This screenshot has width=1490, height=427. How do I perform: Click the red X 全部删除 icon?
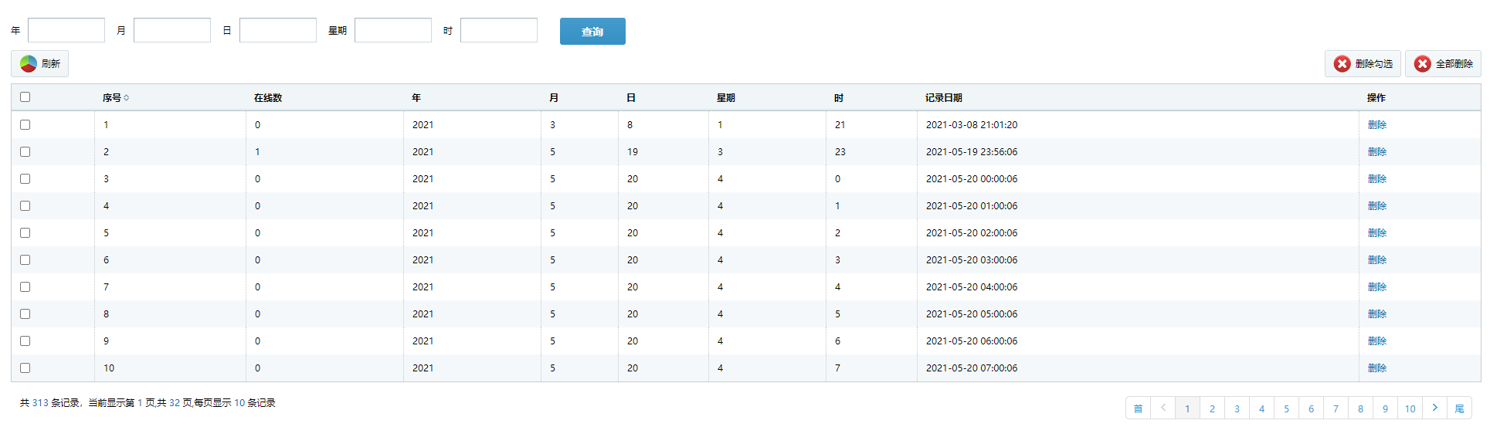point(1423,63)
